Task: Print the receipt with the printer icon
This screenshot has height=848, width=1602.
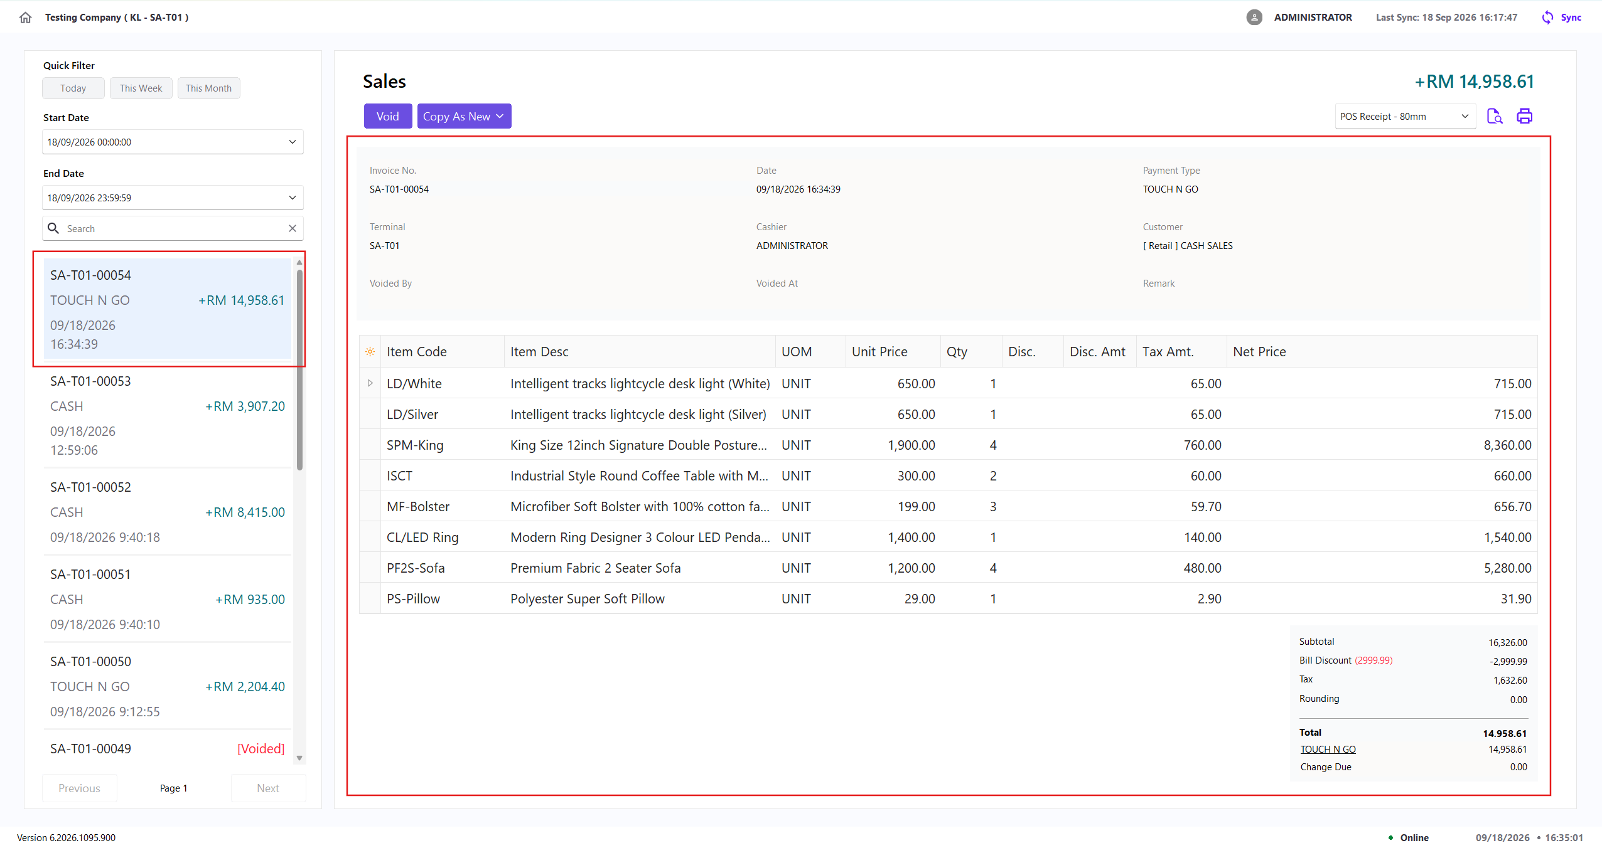Action: [x=1525, y=116]
